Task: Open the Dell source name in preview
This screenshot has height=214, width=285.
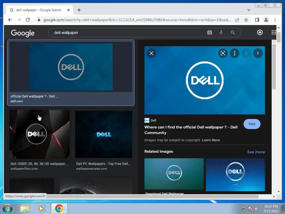Action: click(153, 120)
